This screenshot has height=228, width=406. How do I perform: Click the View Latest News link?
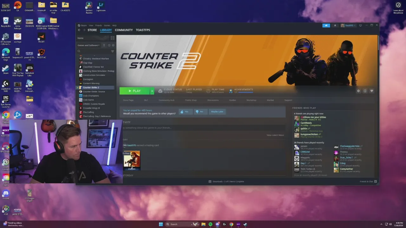pyautogui.click(x=275, y=135)
